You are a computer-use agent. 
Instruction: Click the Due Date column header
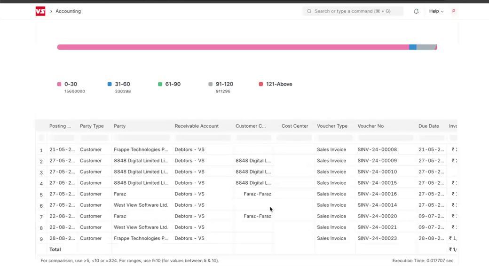(428, 126)
